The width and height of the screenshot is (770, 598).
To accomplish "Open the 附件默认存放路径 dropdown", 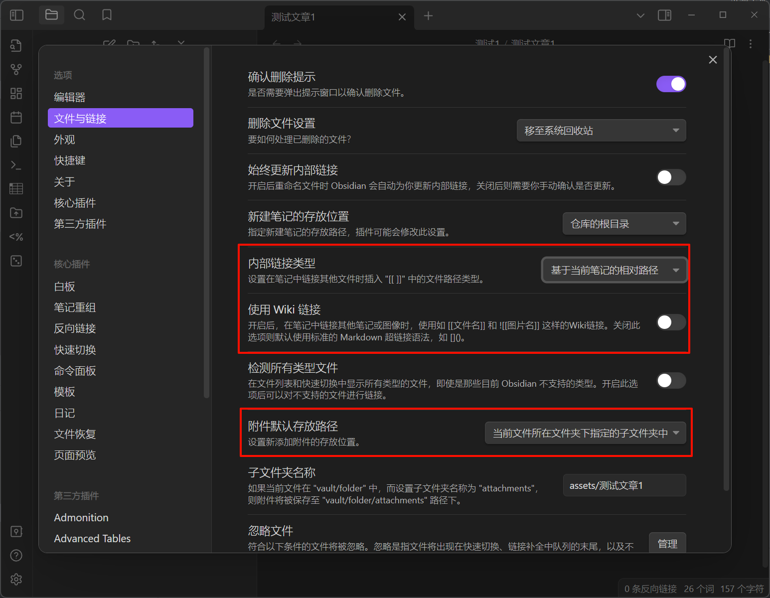I will point(585,433).
